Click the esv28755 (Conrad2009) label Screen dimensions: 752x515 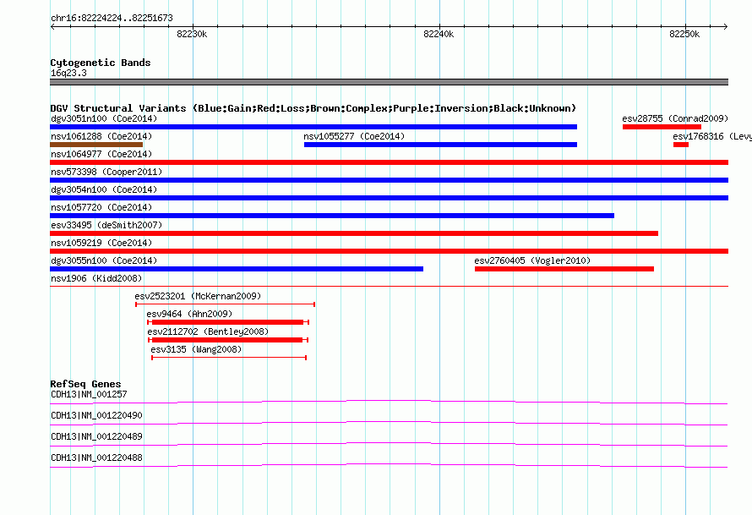(675, 118)
